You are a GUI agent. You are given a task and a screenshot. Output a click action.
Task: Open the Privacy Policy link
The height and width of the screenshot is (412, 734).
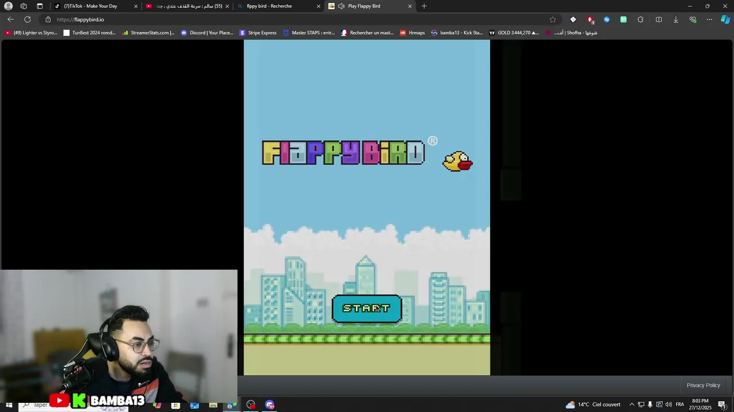point(703,385)
